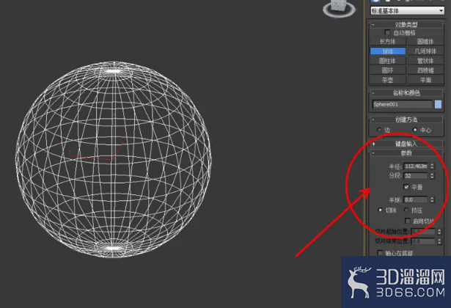Click the highlighted 球体 button
This screenshot has width=451, height=308.
(387, 51)
